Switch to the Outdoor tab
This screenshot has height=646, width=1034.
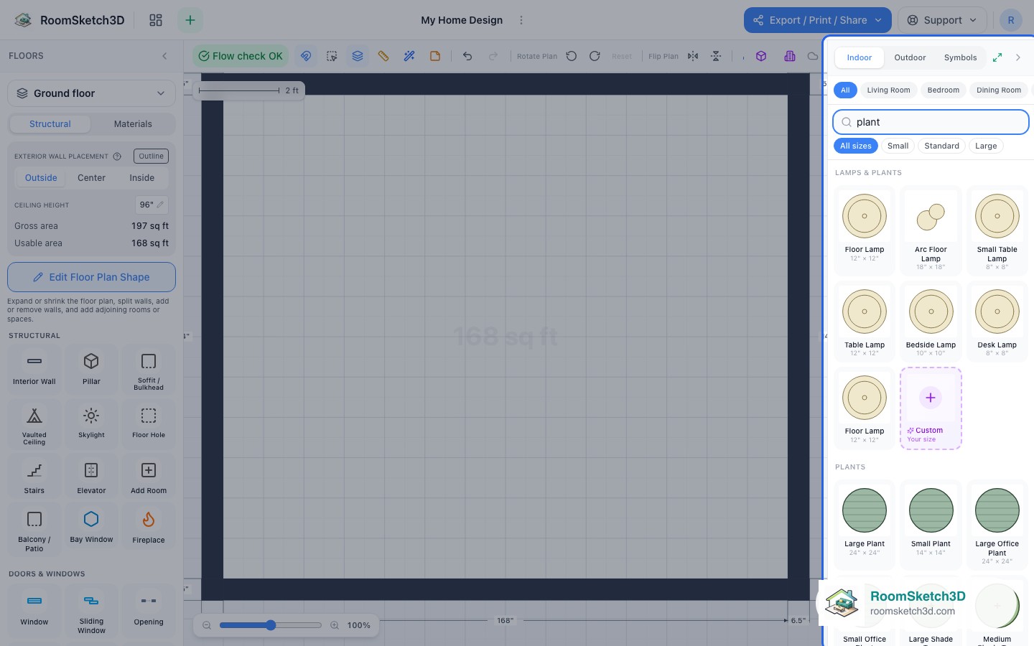pos(910,57)
